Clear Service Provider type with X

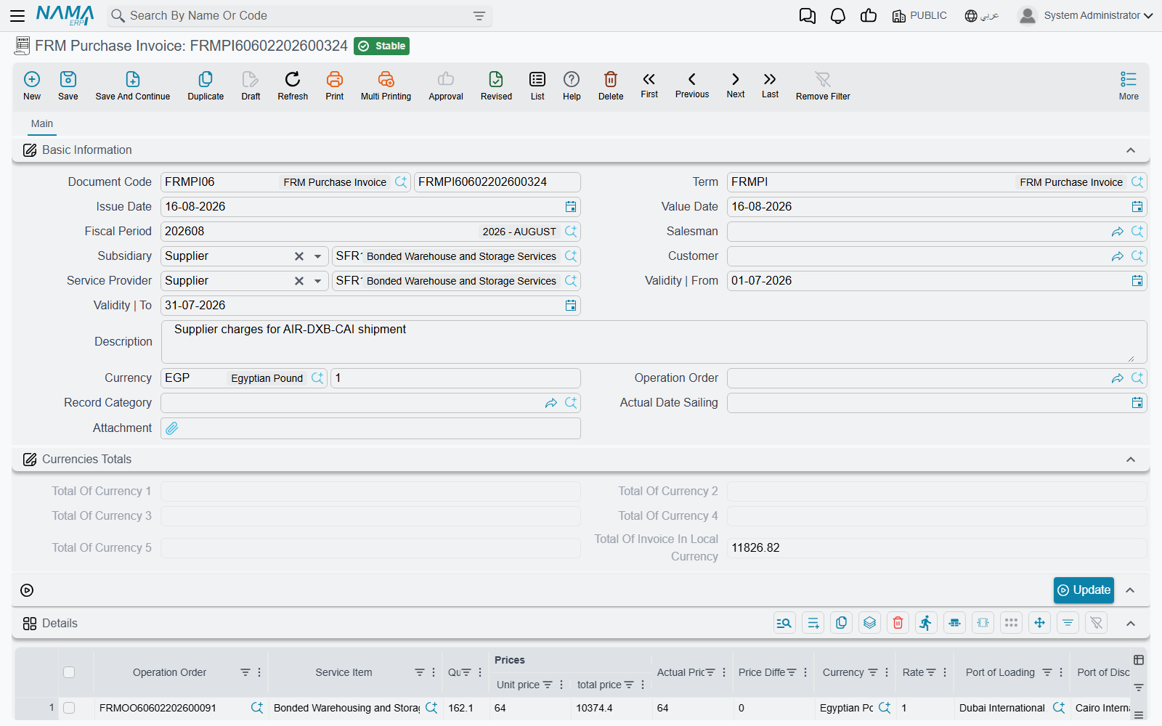[298, 281]
